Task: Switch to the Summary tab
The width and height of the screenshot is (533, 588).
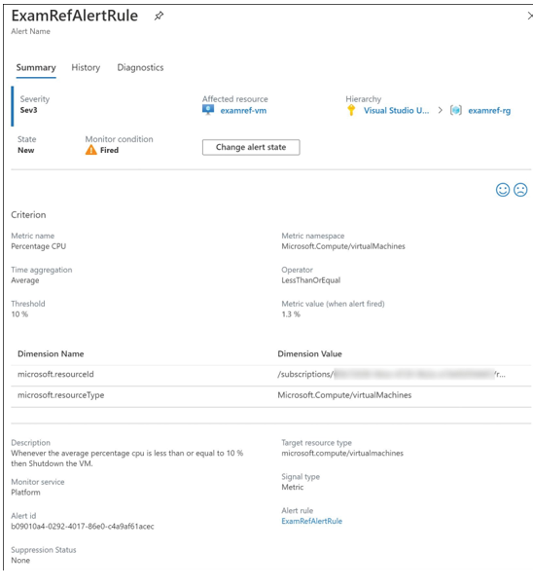Action: [x=36, y=68]
